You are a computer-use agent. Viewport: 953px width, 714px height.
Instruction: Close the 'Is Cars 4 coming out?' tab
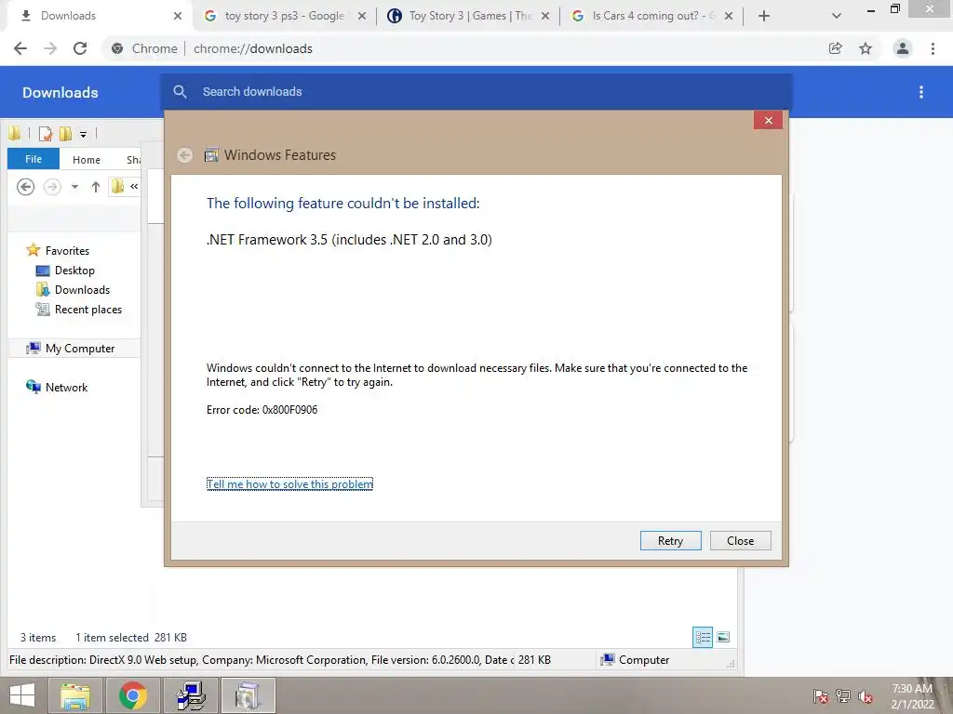(x=729, y=17)
